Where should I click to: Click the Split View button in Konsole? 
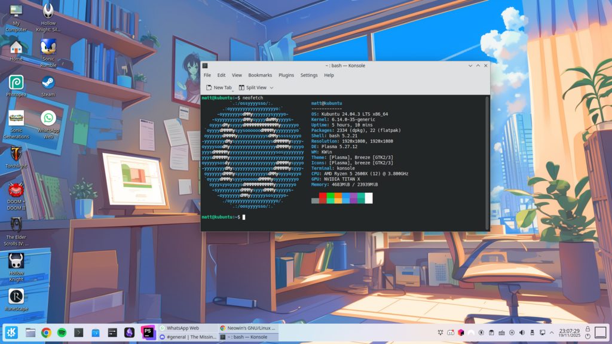pyautogui.click(x=253, y=88)
